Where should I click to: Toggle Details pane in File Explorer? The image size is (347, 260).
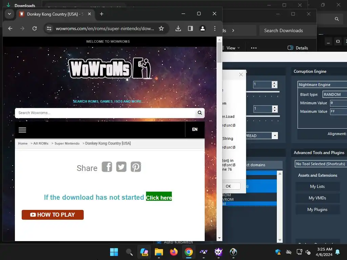point(298,48)
